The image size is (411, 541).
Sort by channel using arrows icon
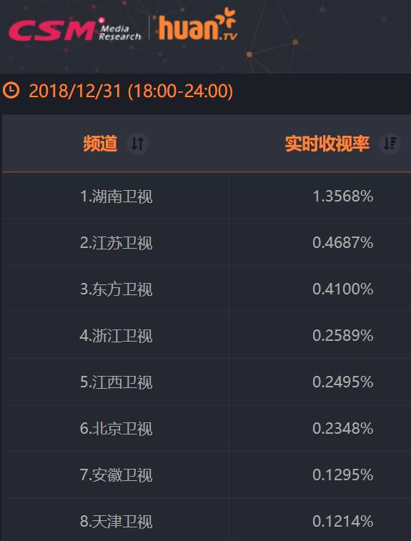(137, 144)
